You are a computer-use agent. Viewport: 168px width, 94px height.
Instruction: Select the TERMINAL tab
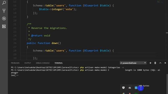(x=59, y=63)
